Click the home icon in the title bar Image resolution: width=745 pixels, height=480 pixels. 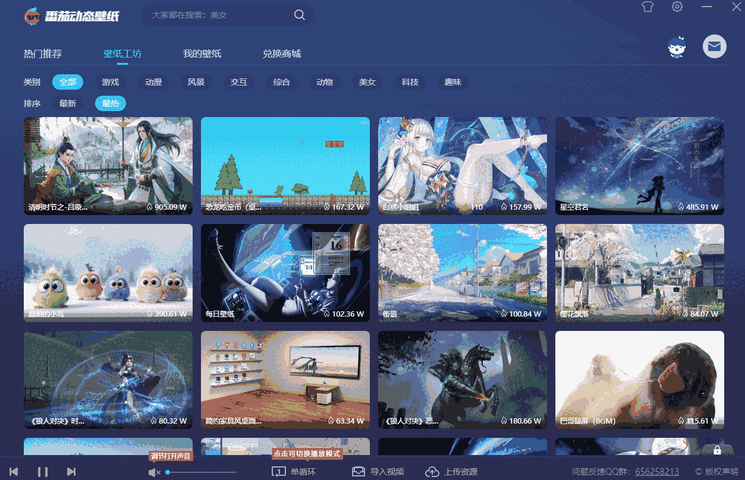pos(647,7)
